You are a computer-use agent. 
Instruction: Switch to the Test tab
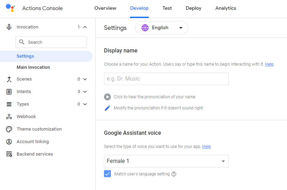tap(167, 8)
